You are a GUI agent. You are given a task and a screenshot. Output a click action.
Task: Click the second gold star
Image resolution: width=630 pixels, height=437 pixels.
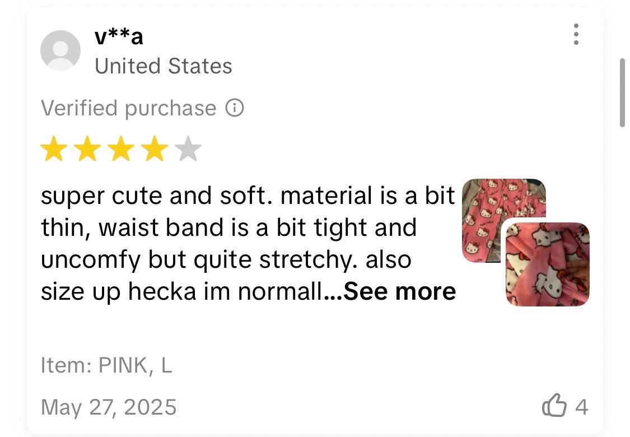click(x=87, y=148)
